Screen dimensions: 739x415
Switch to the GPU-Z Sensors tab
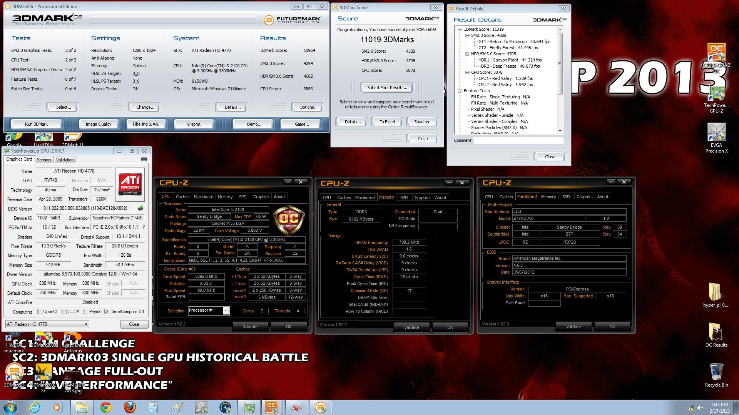[44, 160]
